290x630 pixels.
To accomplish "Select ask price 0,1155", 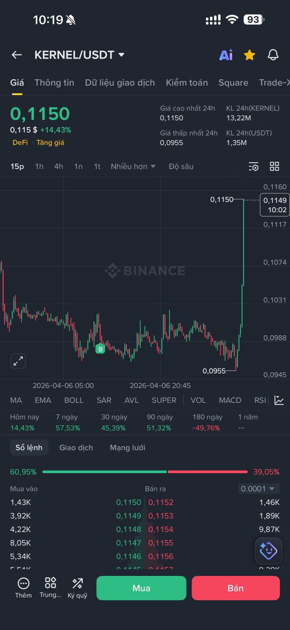I will (161, 543).
